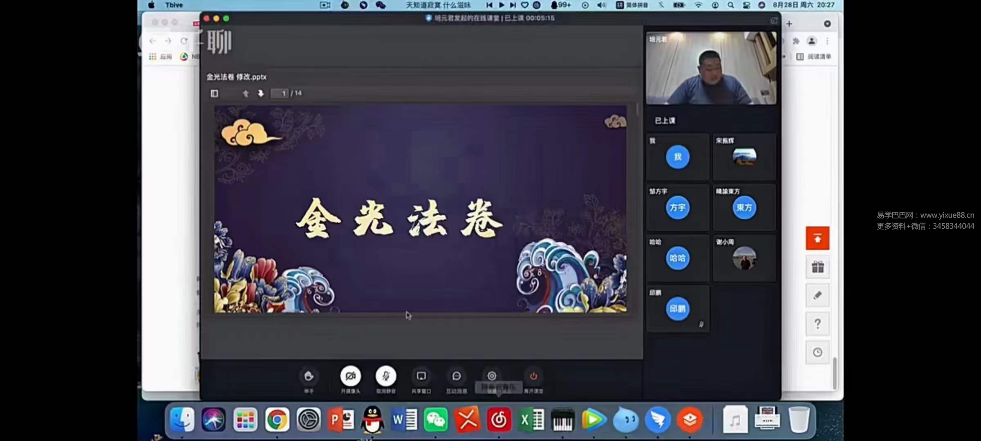Expand the teacher video to fullscreen
This screenshot has height=441, width=981.
click(x=774, y=20)
